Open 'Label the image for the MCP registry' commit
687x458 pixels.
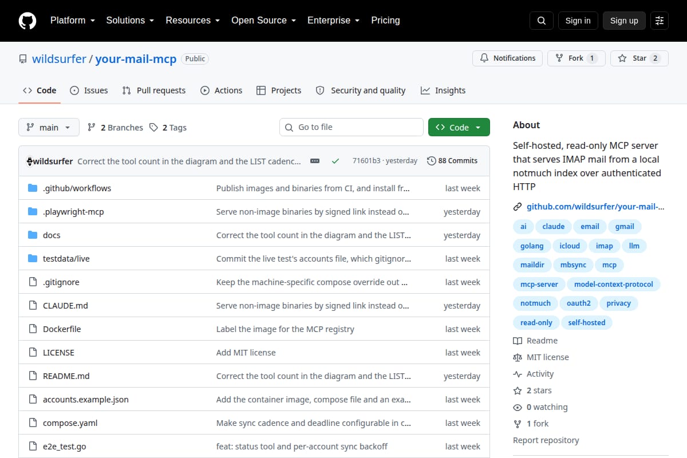[x=285, y=329]
